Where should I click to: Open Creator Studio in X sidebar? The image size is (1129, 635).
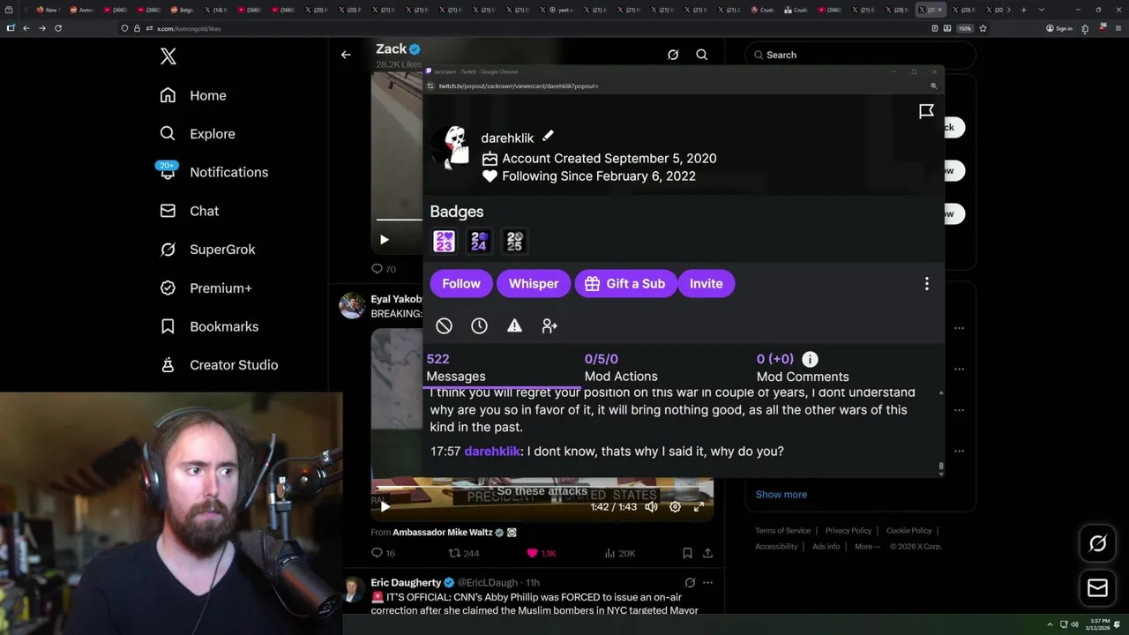point(219,365)
